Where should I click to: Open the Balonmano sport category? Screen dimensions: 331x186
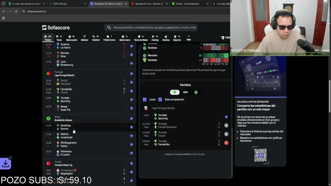[125, 38]
